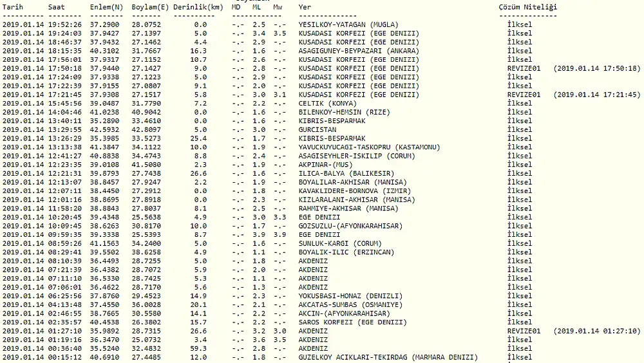
Task: Click the REVIZE01 entry dated 01:27:10
Action: pyautogui.click(x=524, y=331)
